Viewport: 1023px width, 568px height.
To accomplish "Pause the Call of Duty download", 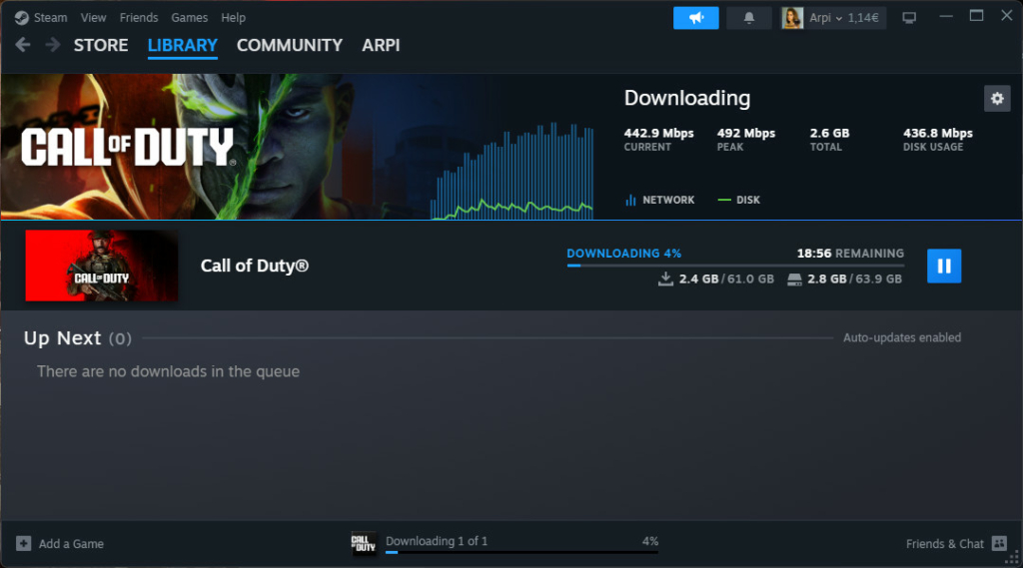I will click(944, 266).
